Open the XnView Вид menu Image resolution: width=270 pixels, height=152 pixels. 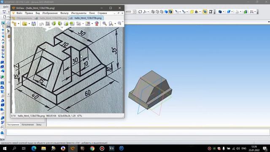click(38, 13)
